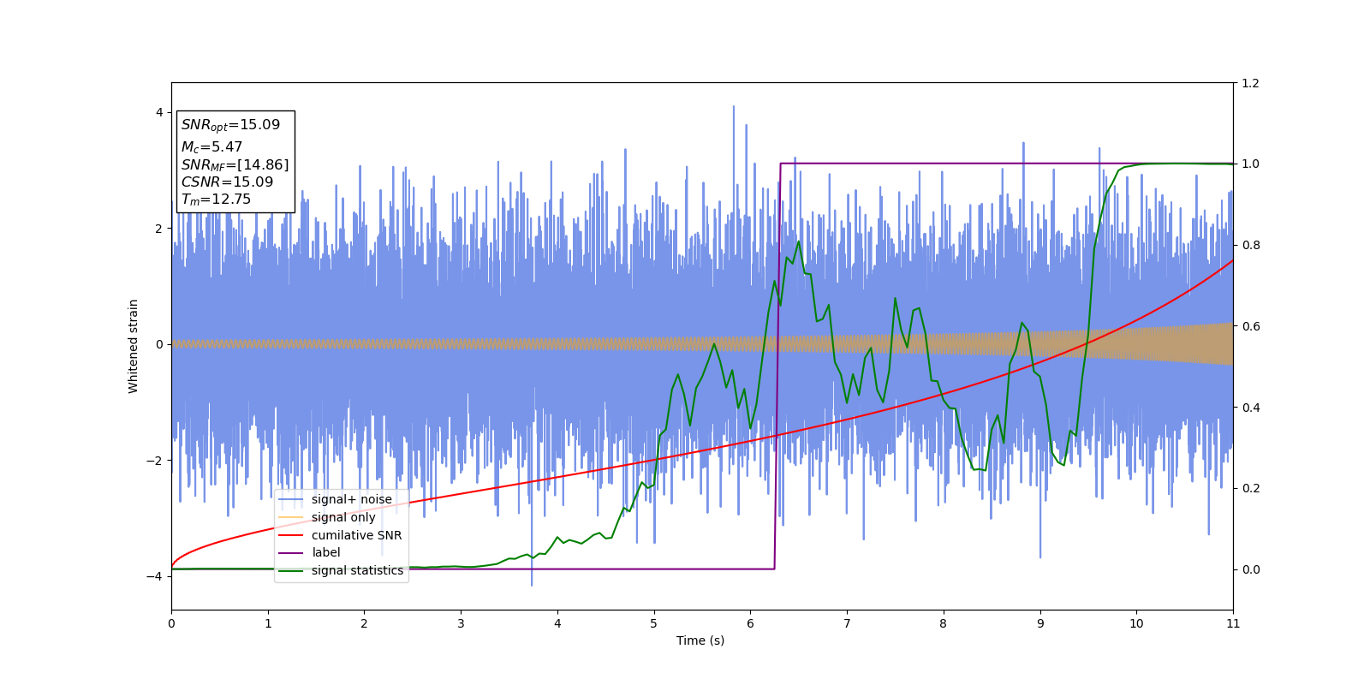The width and height of the screenshot is (1370, 685).
Task: Click right axis tick label 1.2
Action: [x=1251, y=83]
